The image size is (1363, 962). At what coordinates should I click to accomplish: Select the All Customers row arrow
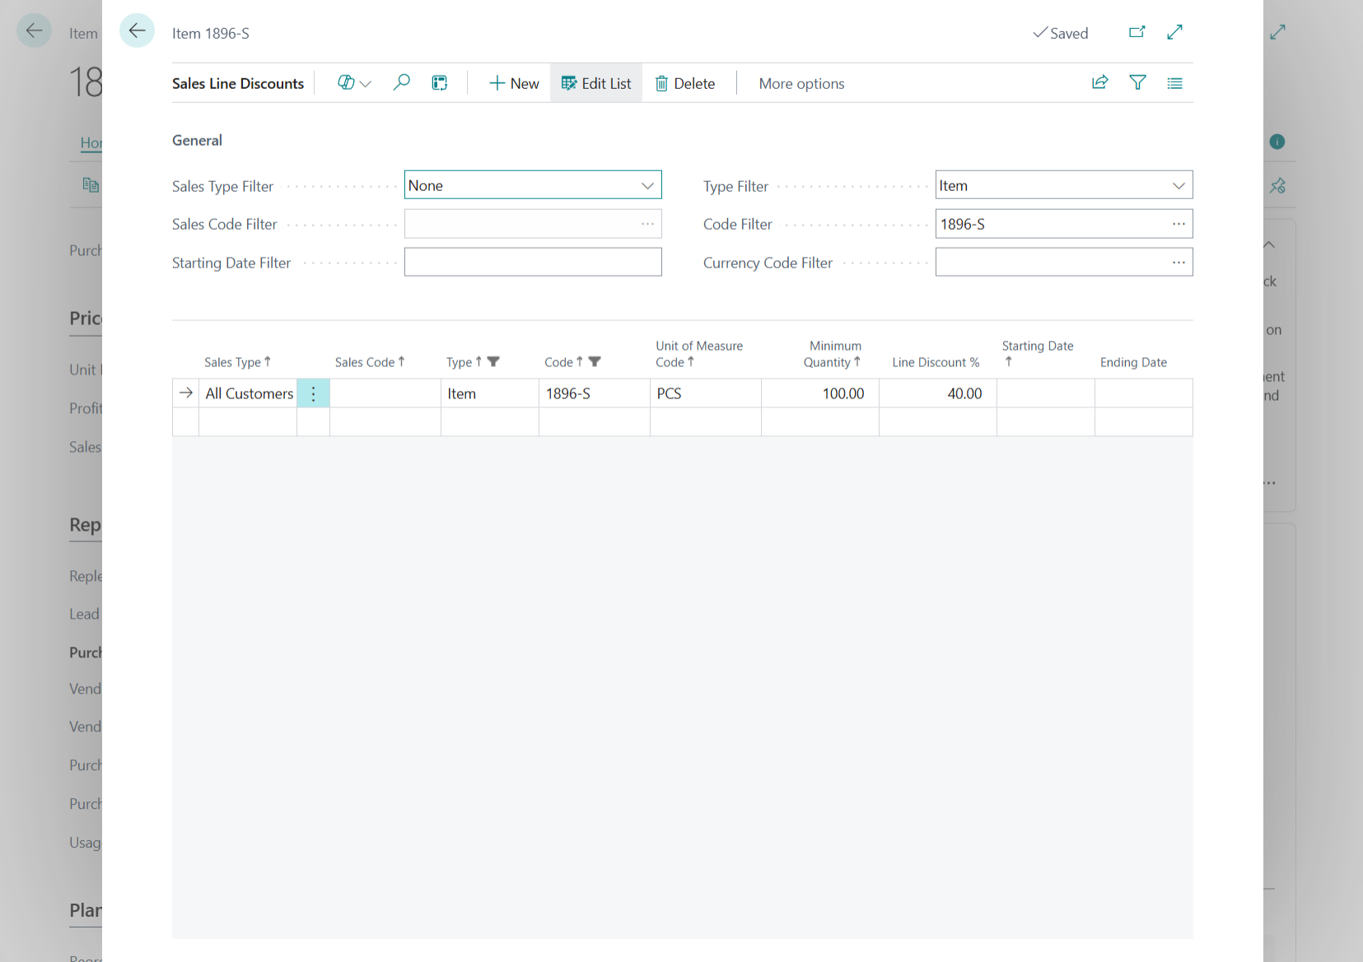point(186,393)
